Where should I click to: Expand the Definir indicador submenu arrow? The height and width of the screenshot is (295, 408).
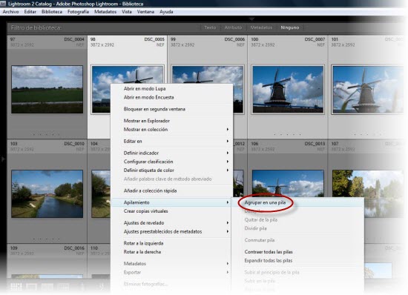[228, 153]
